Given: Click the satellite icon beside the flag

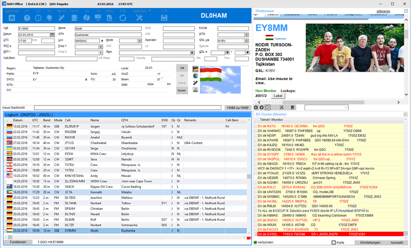Looking at the screenshot, I should coord(195,82).
